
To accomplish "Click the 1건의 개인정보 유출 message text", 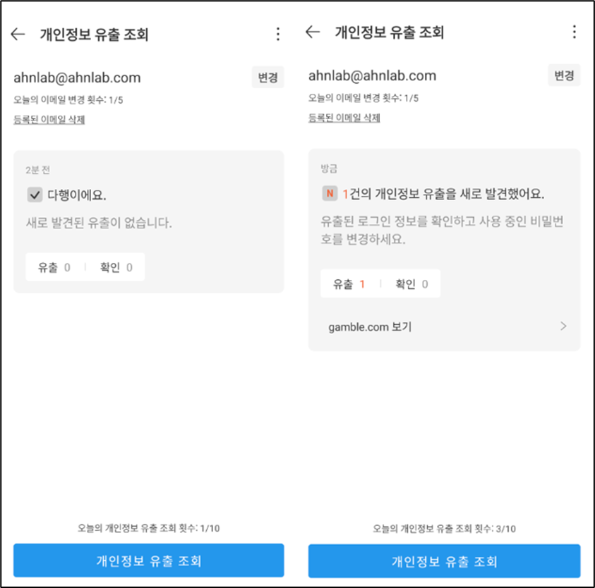I will coord(443,193).
